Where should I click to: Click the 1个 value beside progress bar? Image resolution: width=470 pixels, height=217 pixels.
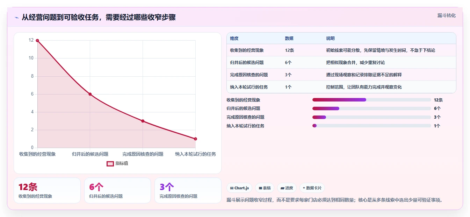click(437, 126)
